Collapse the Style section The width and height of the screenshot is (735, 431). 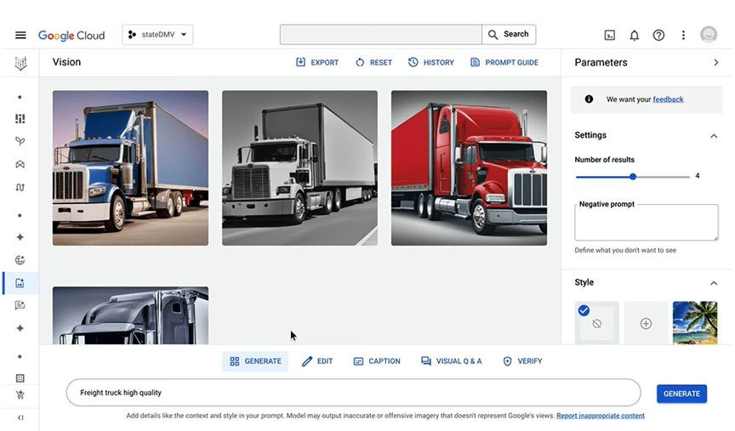[x=714, y=283]
